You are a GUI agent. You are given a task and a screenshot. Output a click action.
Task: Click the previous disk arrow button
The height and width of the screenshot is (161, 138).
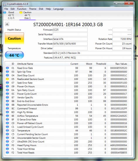pos(7,24)
